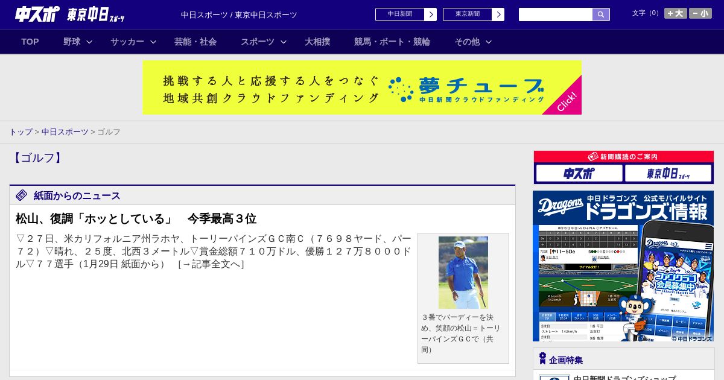Image resolution: width=724 pixels, height=380 pixels.
Task: Expand the 野球 dropdown chevron
Action: coord(89,42)
